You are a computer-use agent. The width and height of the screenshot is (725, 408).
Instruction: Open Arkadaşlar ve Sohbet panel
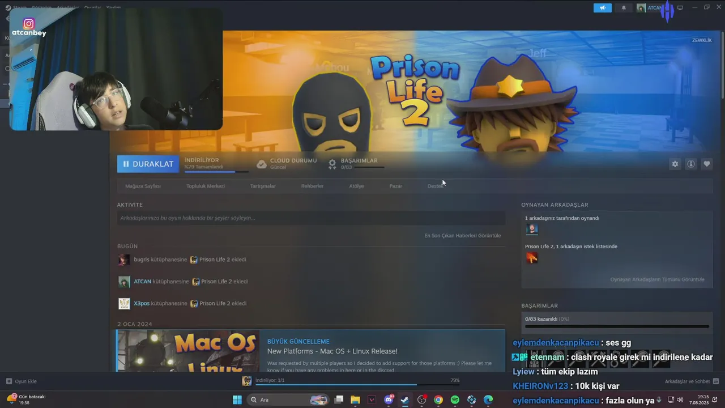click(x=692, y=381)
